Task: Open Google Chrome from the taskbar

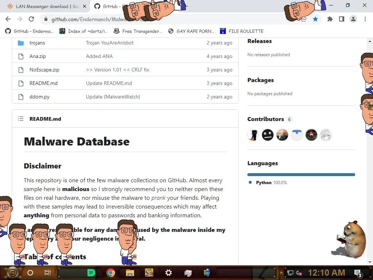Action: 111,273
